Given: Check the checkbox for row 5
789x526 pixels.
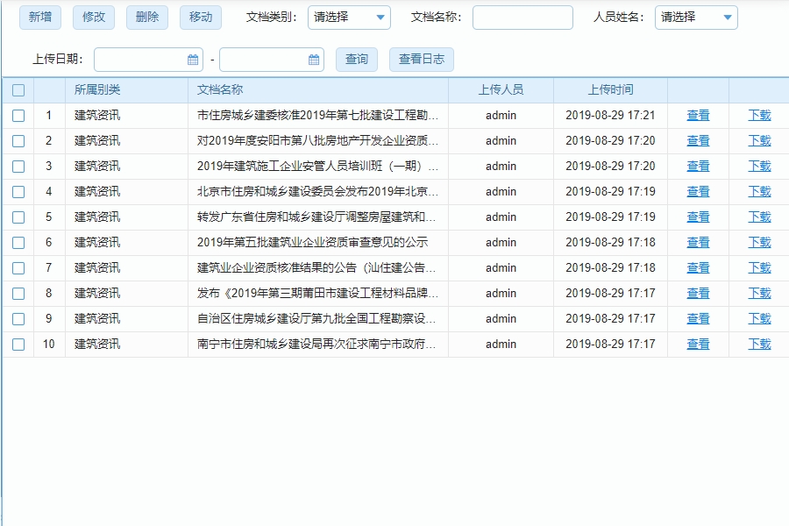Looking at the screenshot, I should click(x=18, y=217).
